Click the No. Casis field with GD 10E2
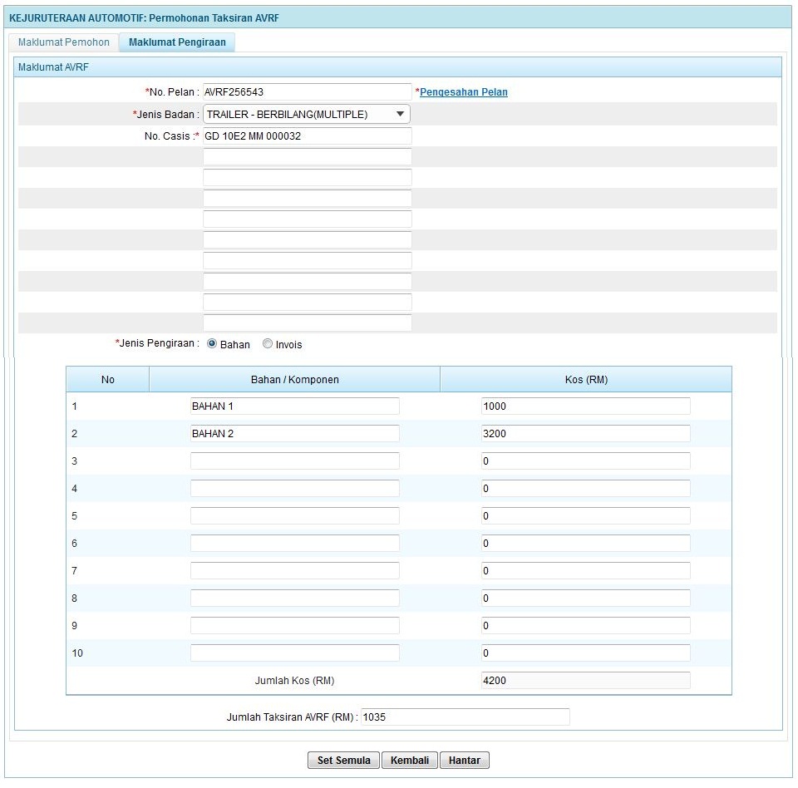Screen dimensions: 798x788 pos(307,136)
